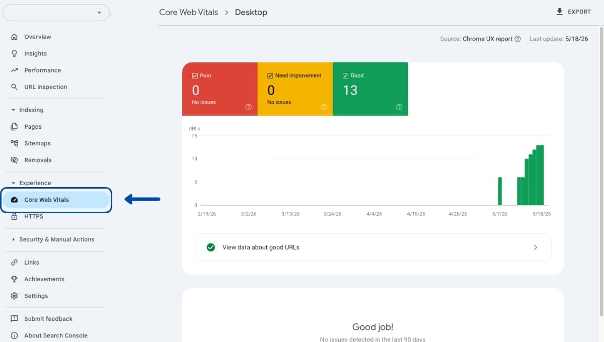Click the Insights lightbulb icon
Image resolution: width=604 pixels, height=342 pixels.
point(14,53)
